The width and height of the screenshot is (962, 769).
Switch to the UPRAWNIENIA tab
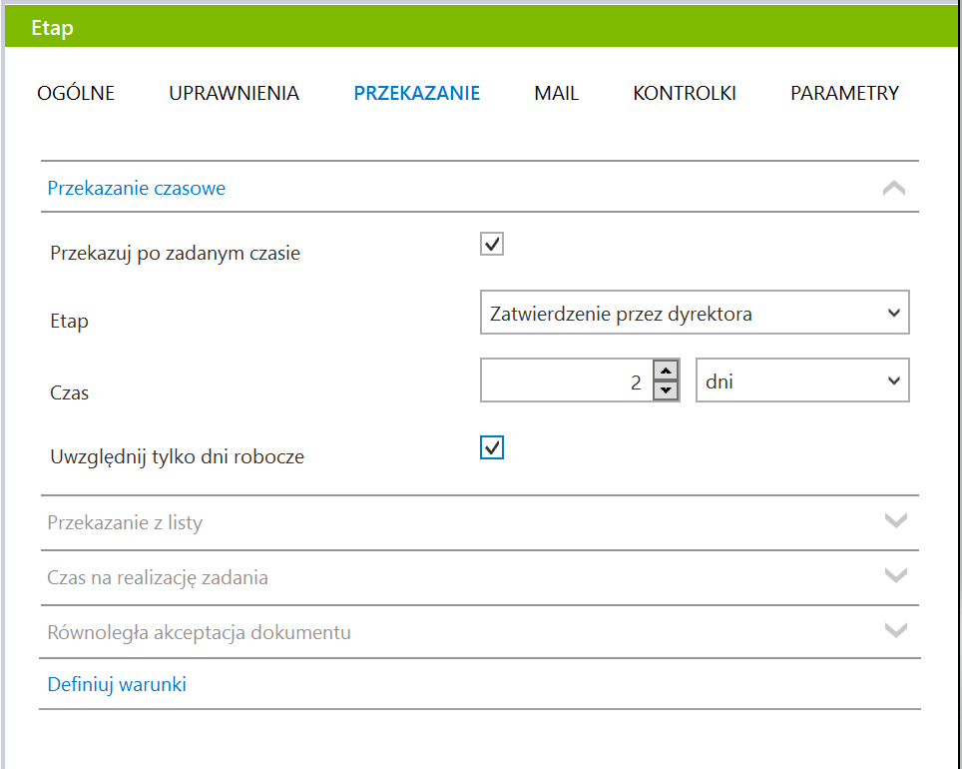click(x=234, y=93)
